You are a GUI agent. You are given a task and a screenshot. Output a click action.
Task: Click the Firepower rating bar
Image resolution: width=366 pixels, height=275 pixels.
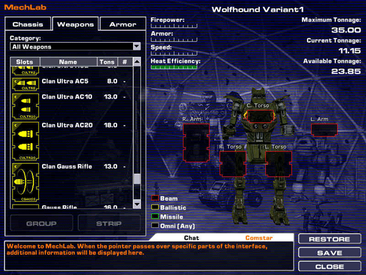(x=174, y=26)
